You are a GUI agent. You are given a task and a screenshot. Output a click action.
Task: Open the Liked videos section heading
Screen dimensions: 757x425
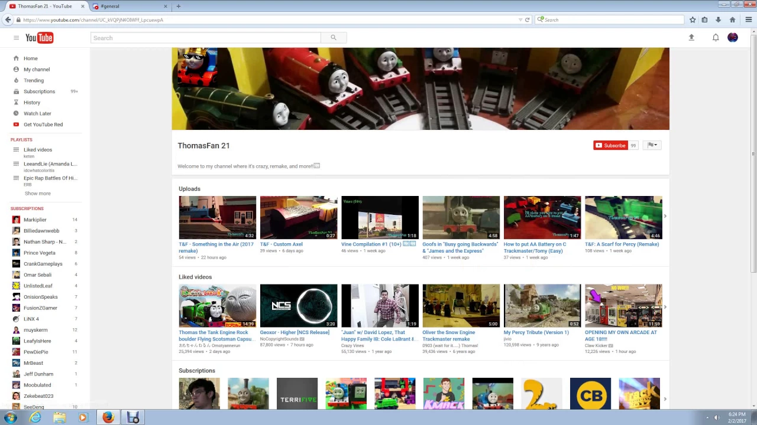click(195, 277)
